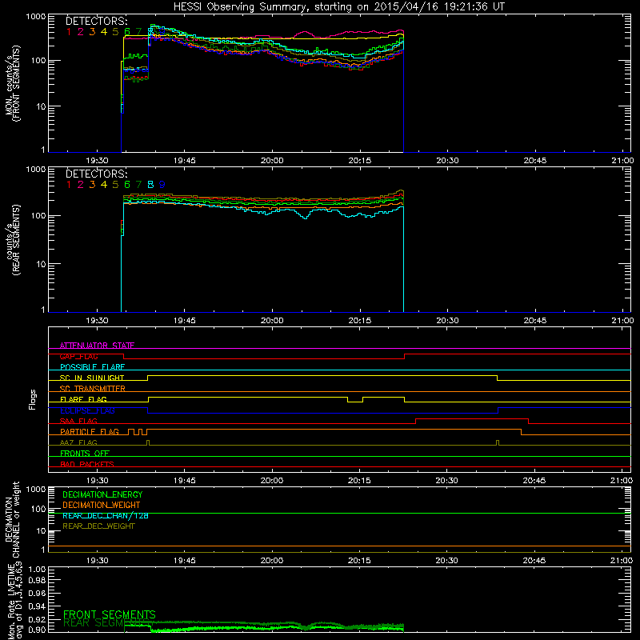Select the ATTENUATOR_STATE flag label
This screenshot has width=640, height=640.
pyautogui.click(x=97, y=346)
